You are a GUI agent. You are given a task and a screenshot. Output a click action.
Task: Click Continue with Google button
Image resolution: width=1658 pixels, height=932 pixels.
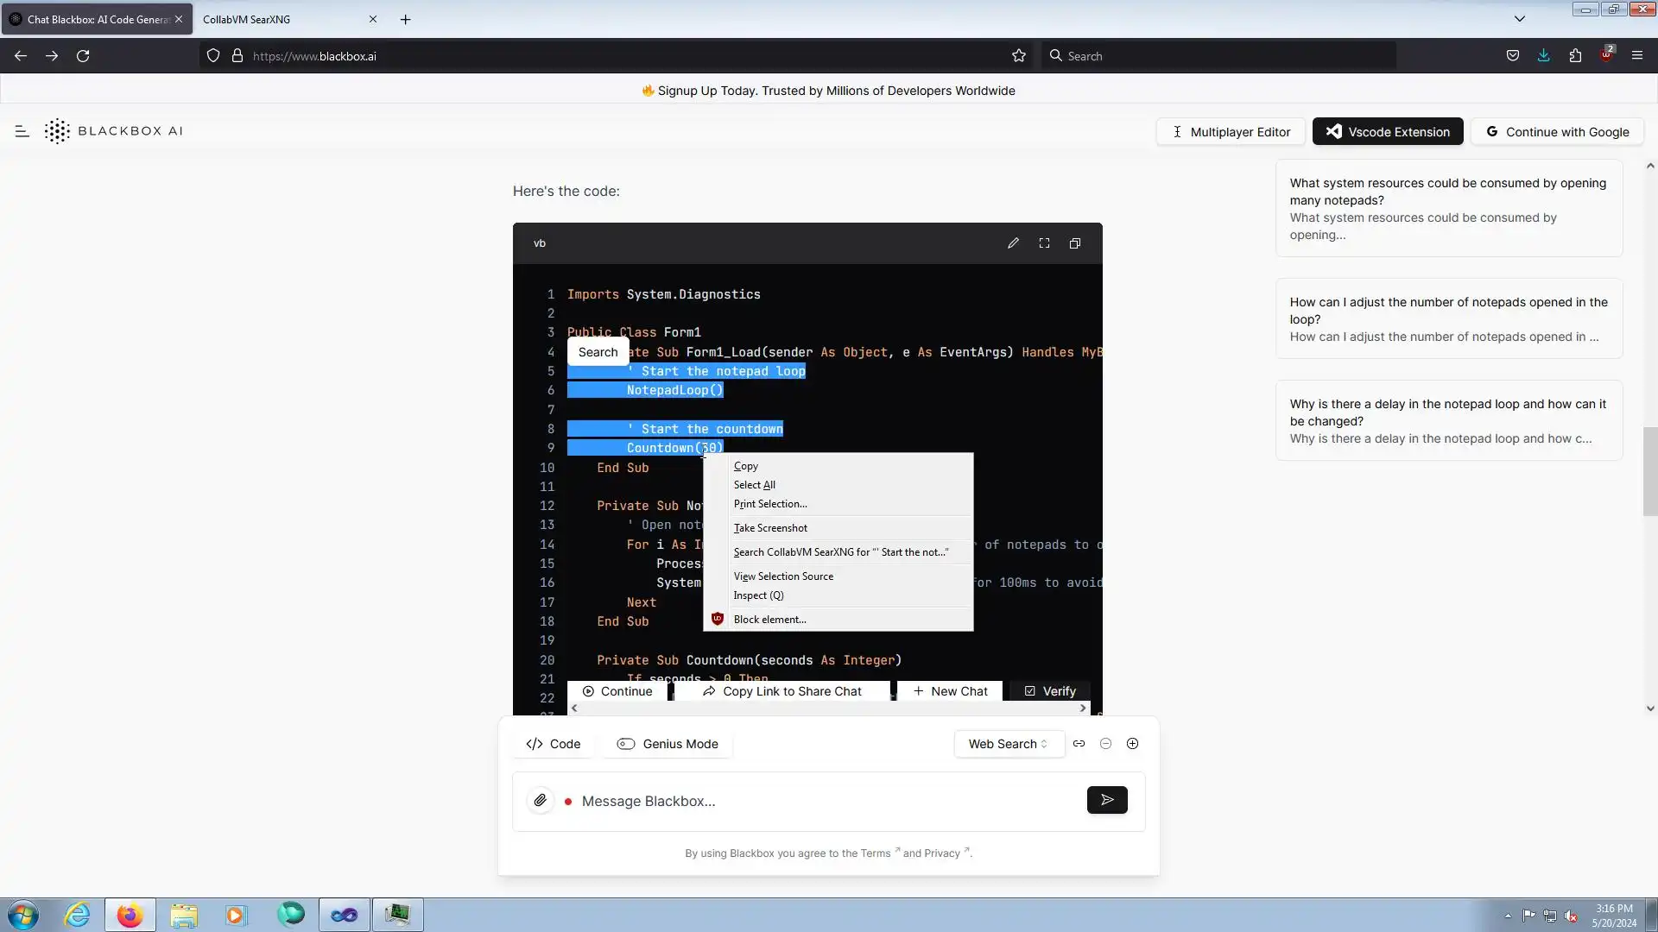point(1557,132)
